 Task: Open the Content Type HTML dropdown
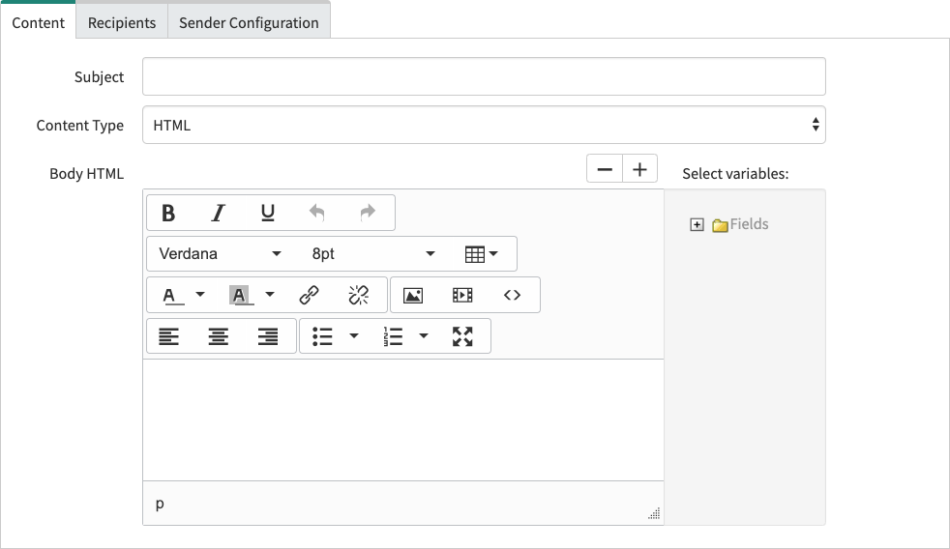point(484,125)
